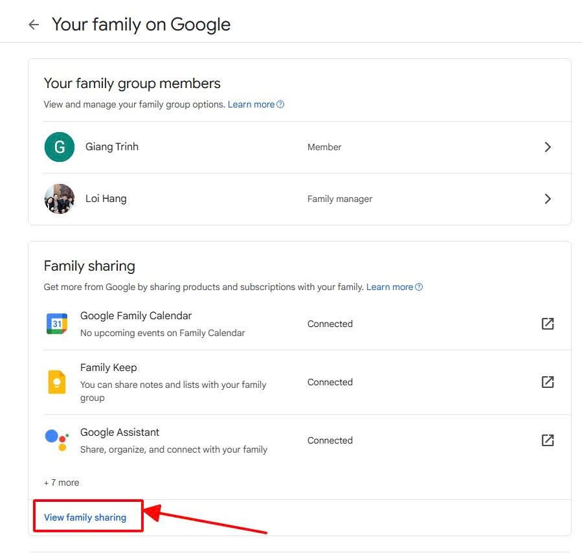This screenshot has width=582, height=553.
Task: Open Learn more link under Family sharing
Action: tap(389, 287)
